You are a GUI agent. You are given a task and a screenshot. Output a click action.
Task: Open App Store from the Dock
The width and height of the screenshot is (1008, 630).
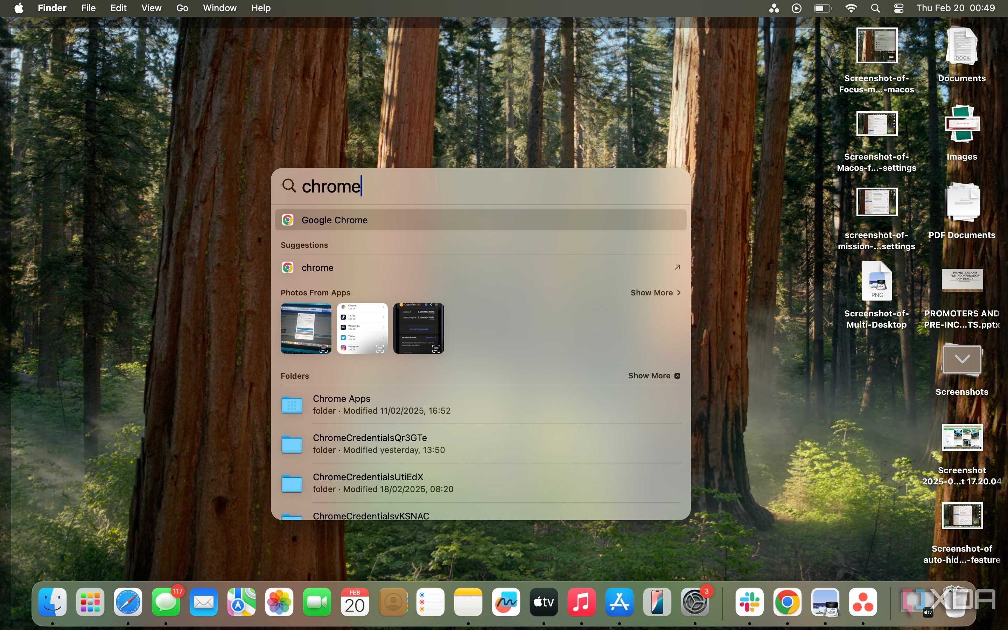click(619, 602)
